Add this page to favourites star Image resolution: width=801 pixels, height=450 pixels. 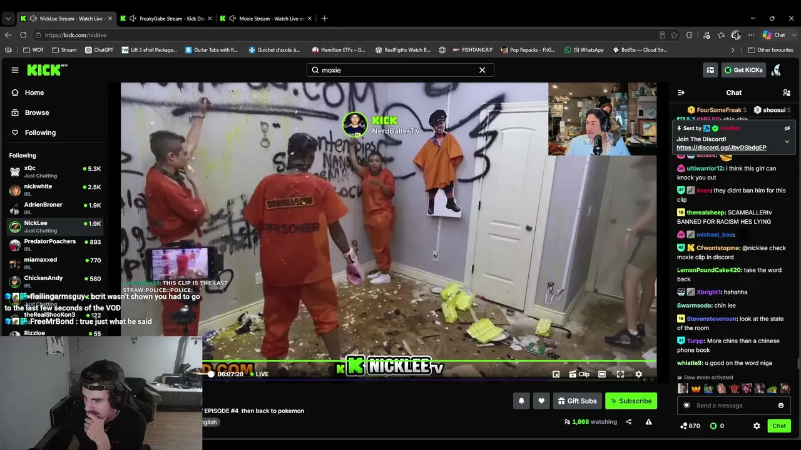pos(674,35)
